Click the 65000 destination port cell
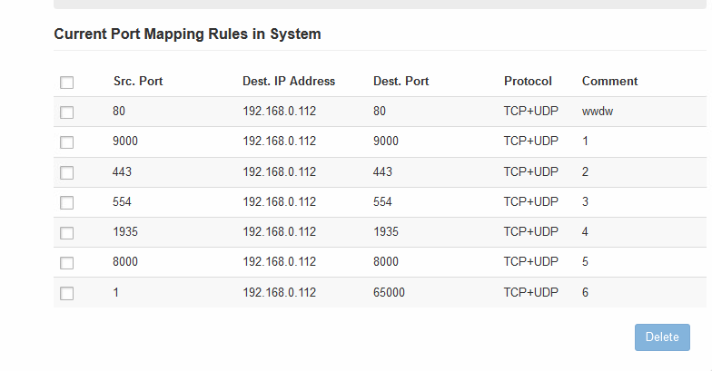This screenshot has width=712, height=371. coord(389,292)
